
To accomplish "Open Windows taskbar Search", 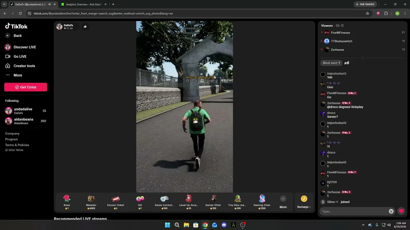I will click(177, 225).
